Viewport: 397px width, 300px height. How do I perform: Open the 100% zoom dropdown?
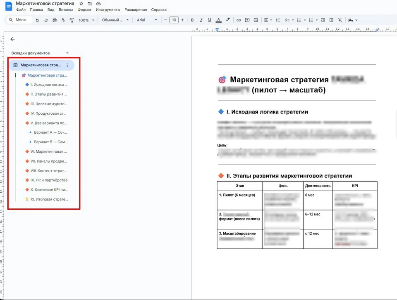pos(86,20)
